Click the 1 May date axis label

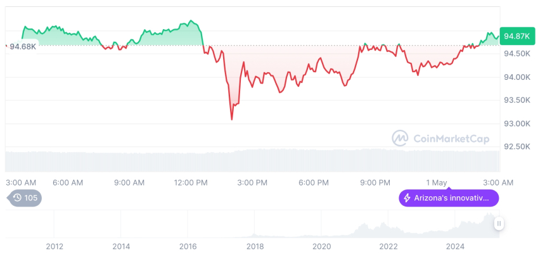437,182
